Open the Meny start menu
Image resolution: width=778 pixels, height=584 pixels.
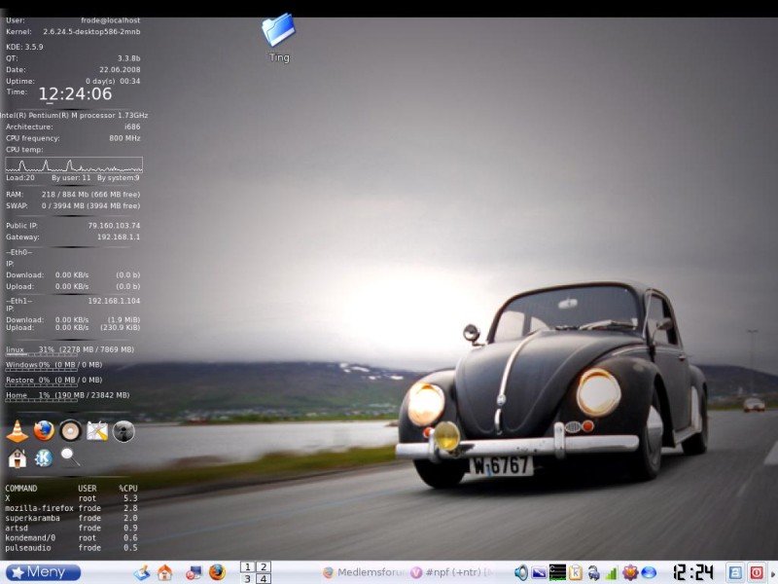pos(43,572)
